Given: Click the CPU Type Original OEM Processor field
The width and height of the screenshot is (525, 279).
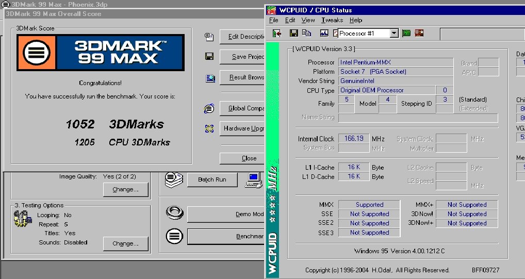Looking at the screenshot, I should [387, 90].
